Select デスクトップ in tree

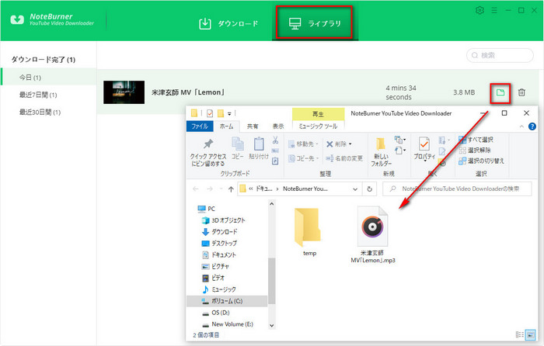click(219, 243)
